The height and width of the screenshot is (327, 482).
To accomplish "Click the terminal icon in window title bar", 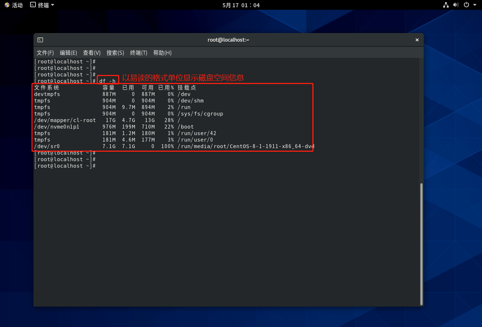I will [x=40, y=40].
